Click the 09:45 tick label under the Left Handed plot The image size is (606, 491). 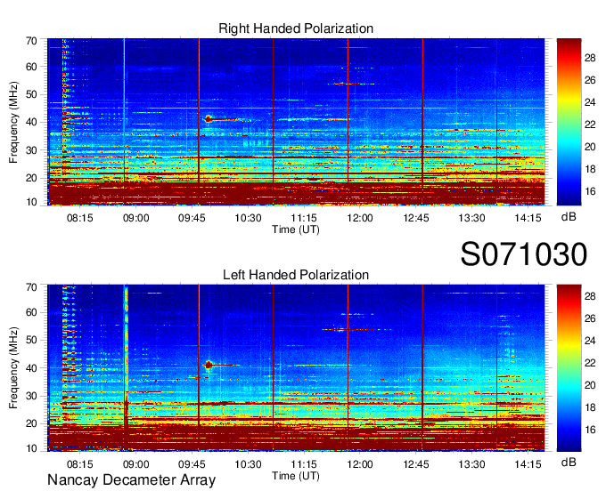pyautogui.click(x=192, y=464)
